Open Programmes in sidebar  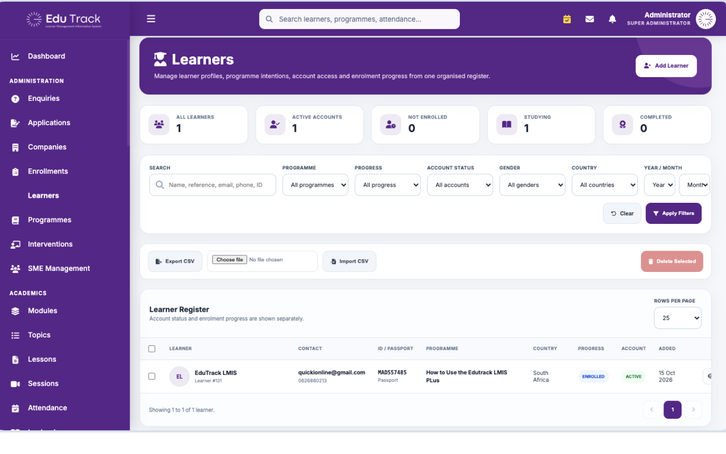tap(49, 220)
